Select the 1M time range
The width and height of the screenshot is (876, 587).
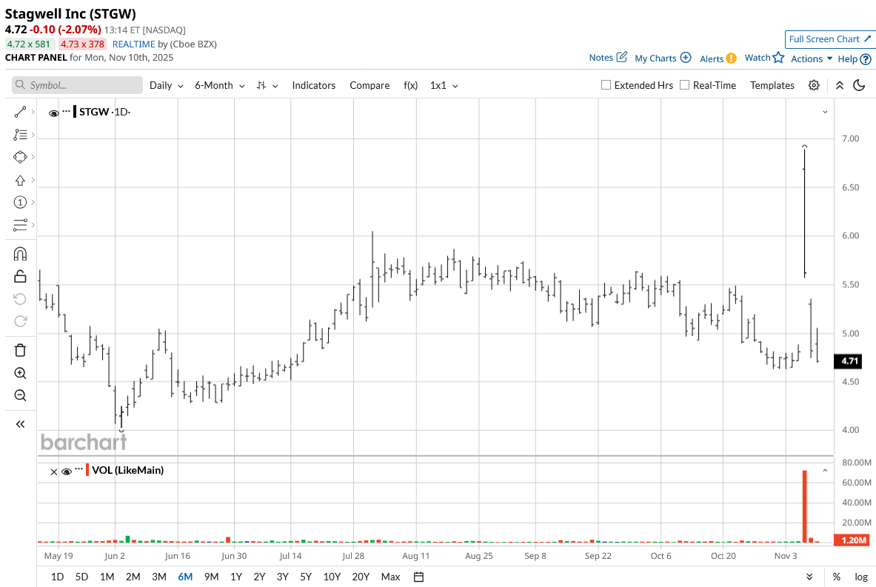[107, 577]
